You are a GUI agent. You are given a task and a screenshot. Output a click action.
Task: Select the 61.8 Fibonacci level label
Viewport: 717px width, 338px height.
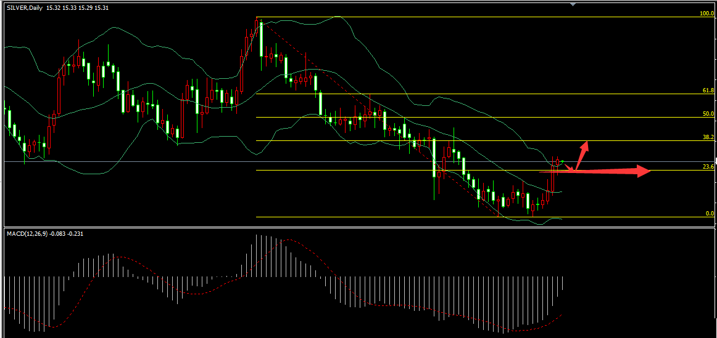click(708, 91)
